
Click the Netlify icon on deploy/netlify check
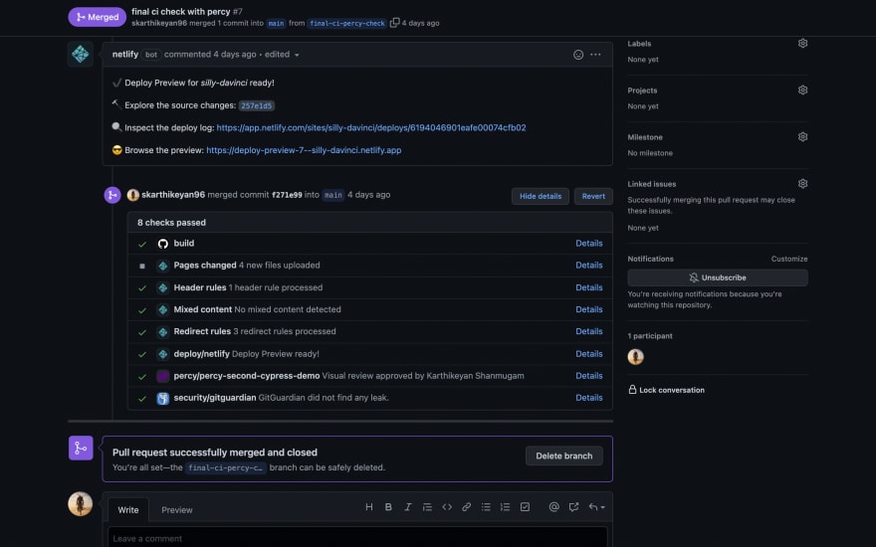[162, 354]
